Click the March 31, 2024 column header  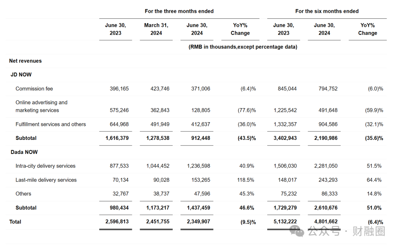click(x=156, y=29)
